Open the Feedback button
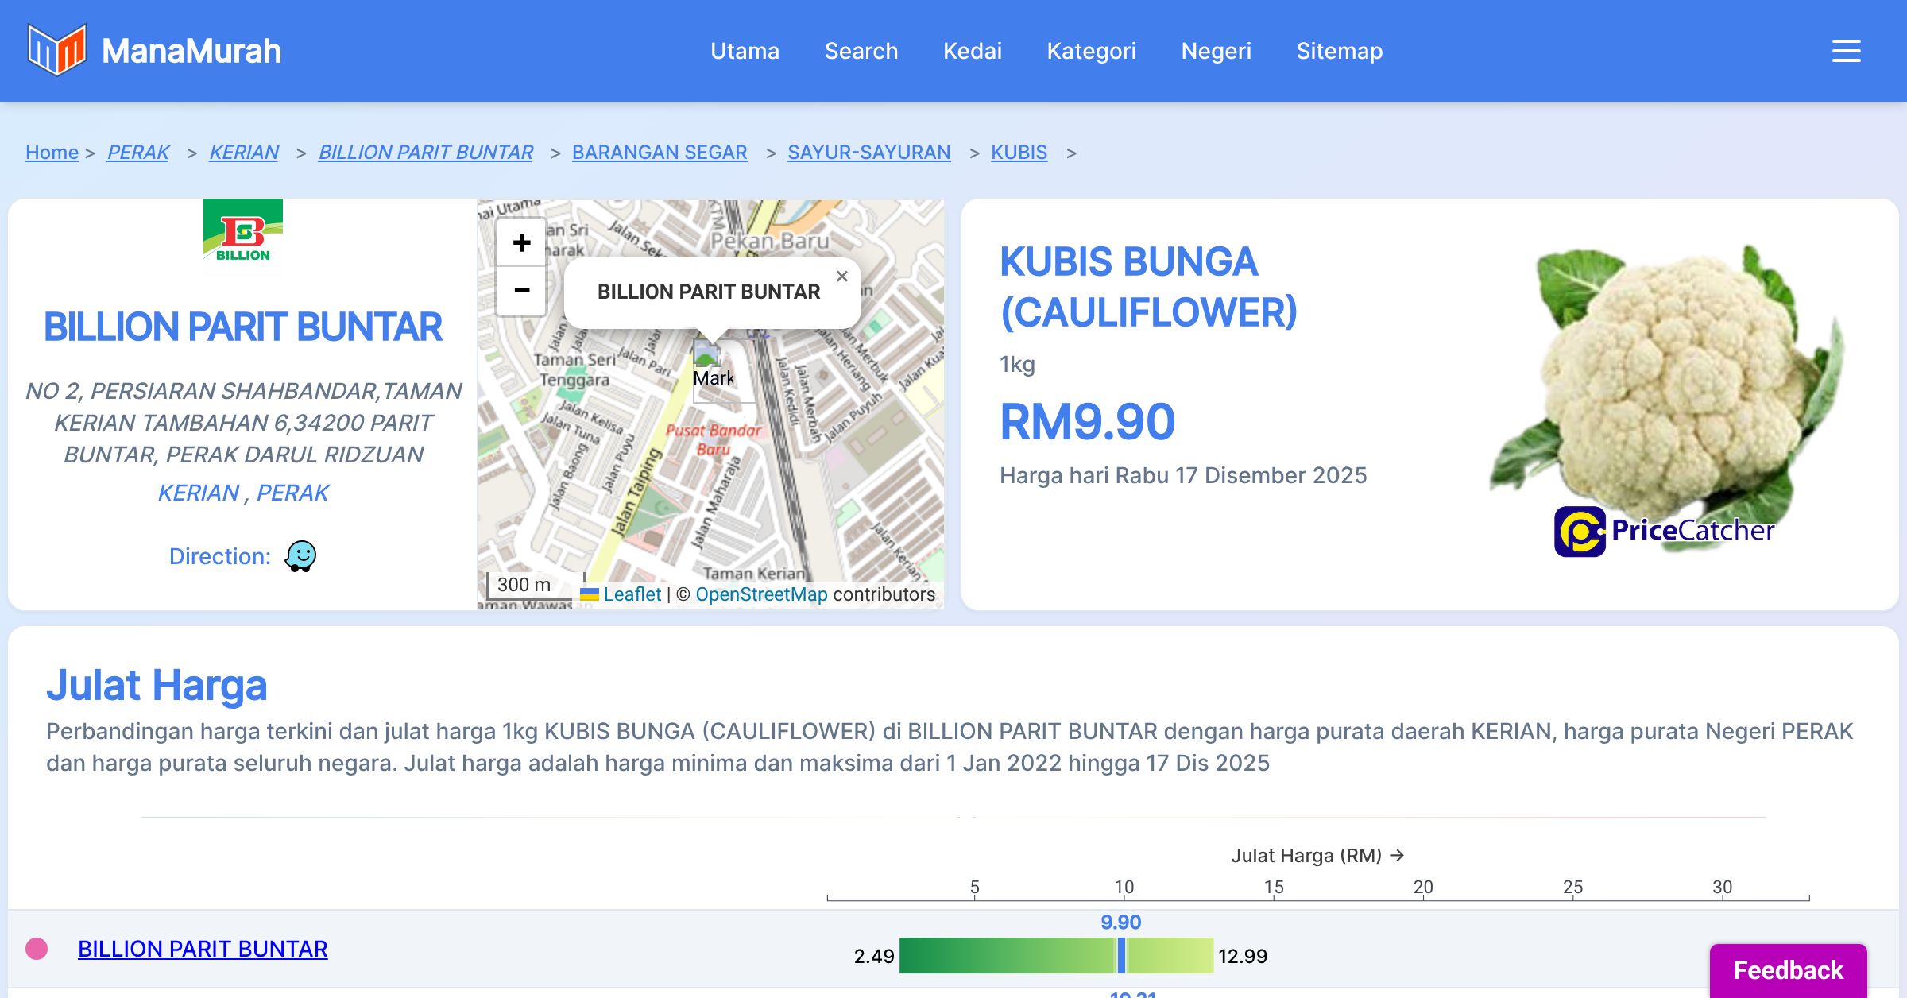Screen dimensions: 1907x998 pyautogui.click(x=1788, y=969)
